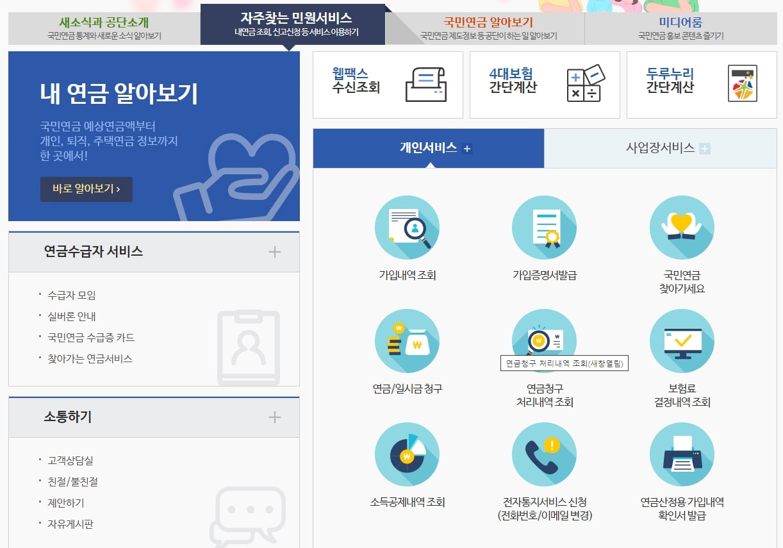Expand 연금수급자 서비스 with the plus sign
783x548 pixels.
pos(275,252)
